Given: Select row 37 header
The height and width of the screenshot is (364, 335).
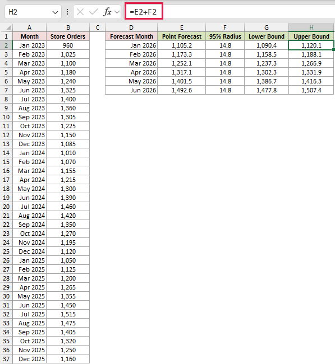Looking at the screenshot, I should coord(6,359).
